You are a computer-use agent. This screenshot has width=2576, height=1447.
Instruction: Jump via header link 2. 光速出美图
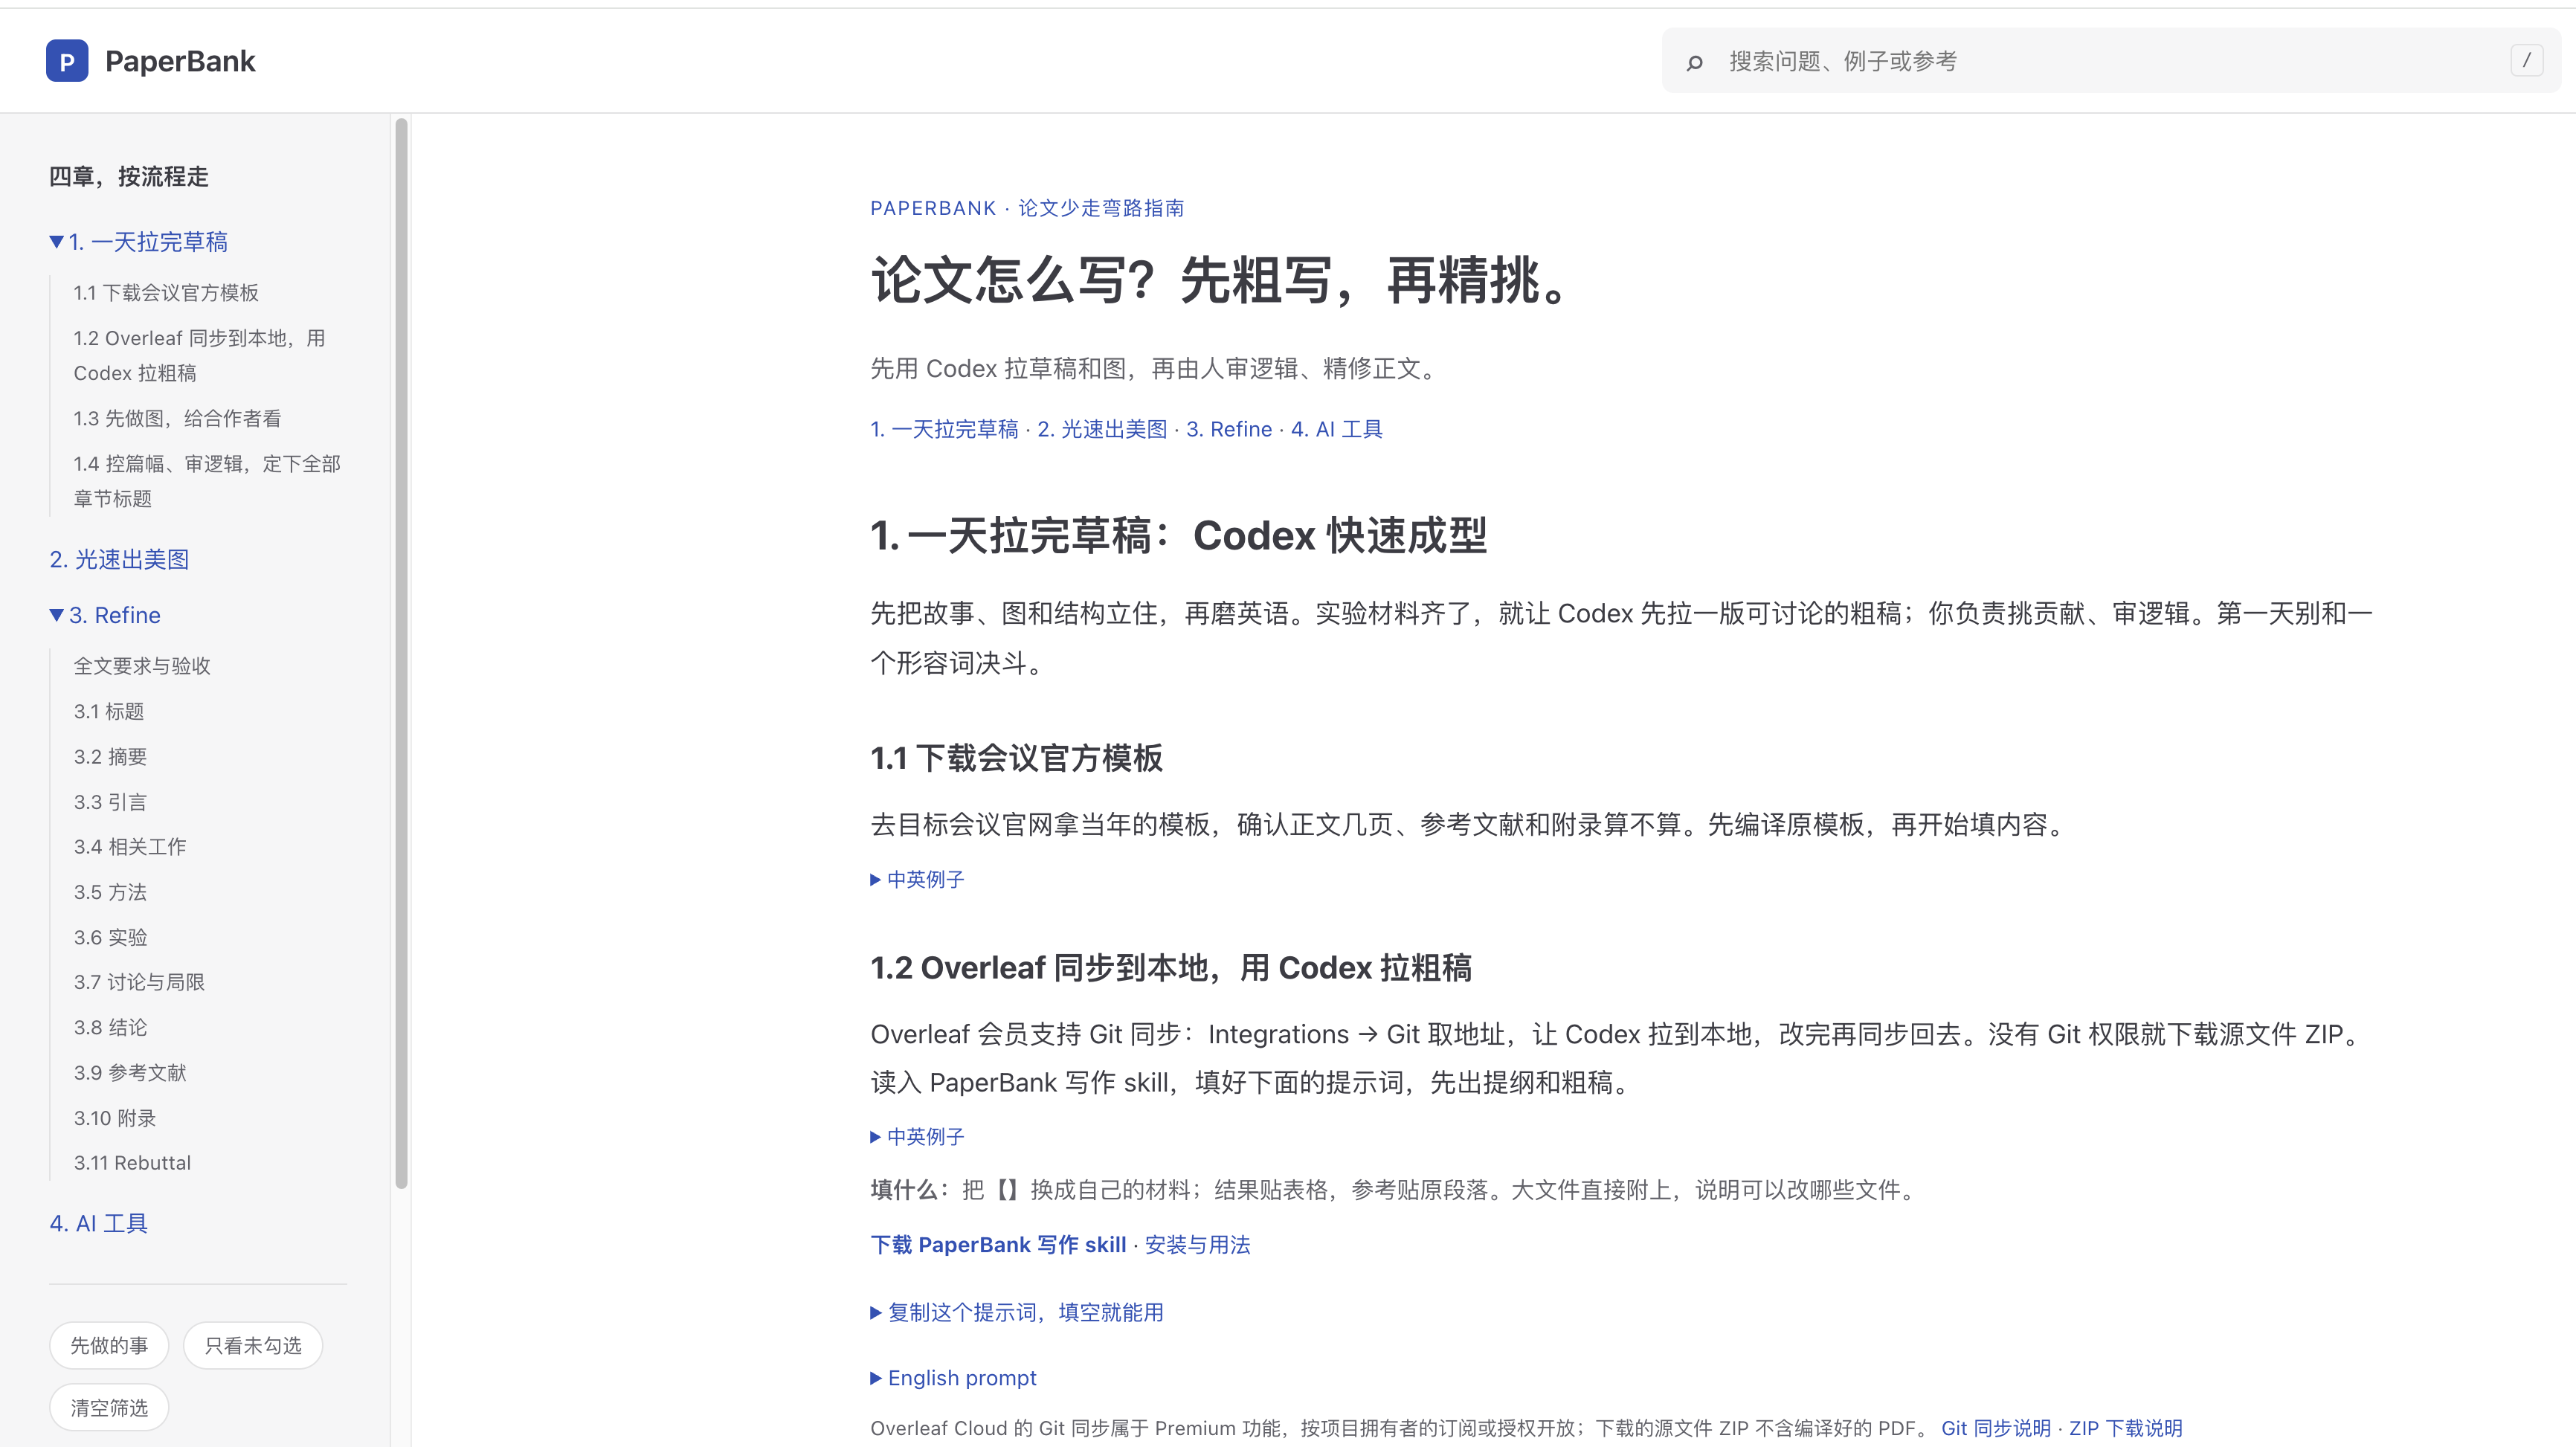[1102, 429]
